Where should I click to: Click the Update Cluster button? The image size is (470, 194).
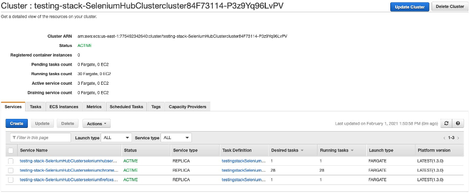[x=410, y=7]
